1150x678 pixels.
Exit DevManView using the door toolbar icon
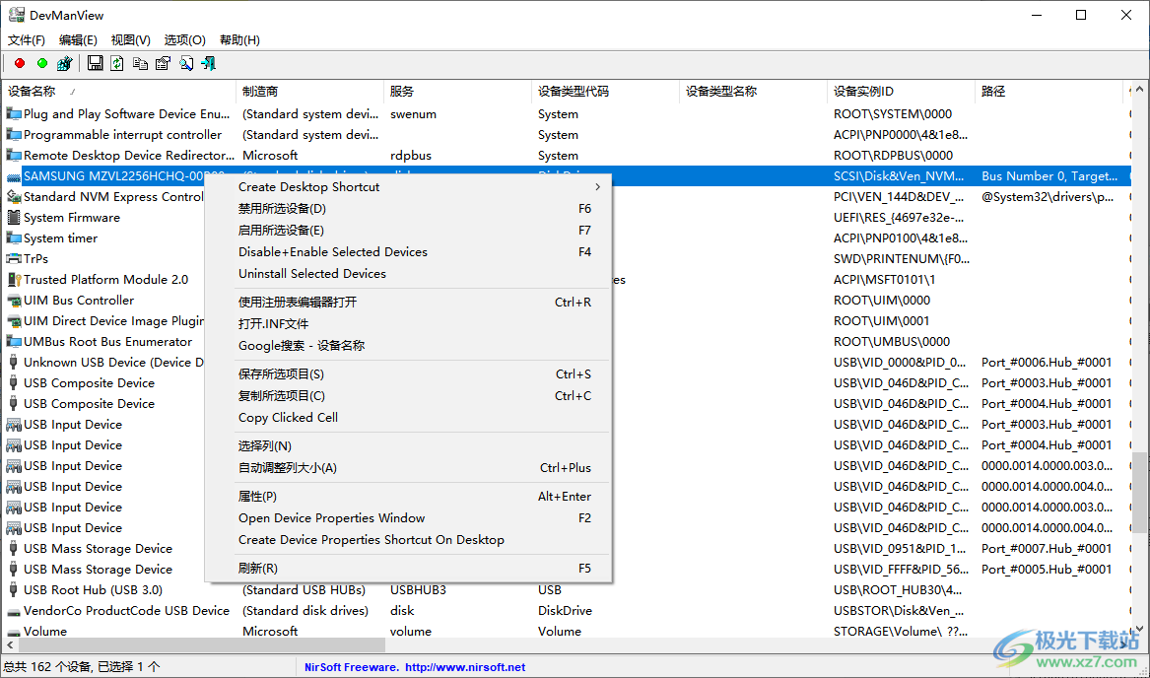pos(208,63)
